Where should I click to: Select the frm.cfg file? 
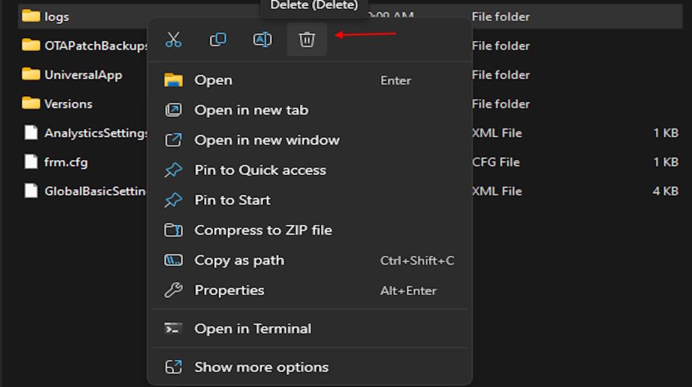[66, 162]
